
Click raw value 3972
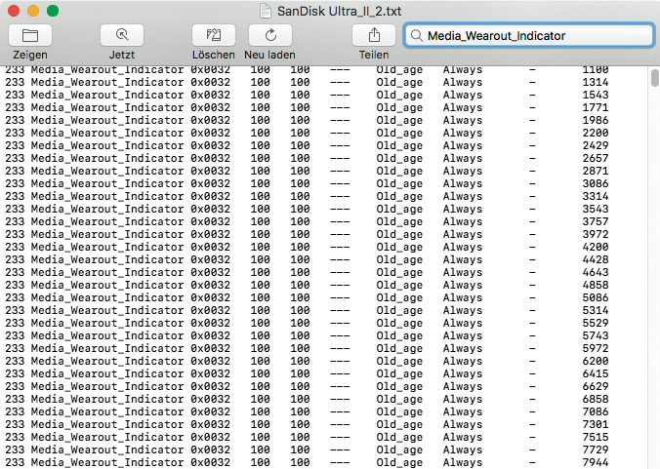pos(596,234)
